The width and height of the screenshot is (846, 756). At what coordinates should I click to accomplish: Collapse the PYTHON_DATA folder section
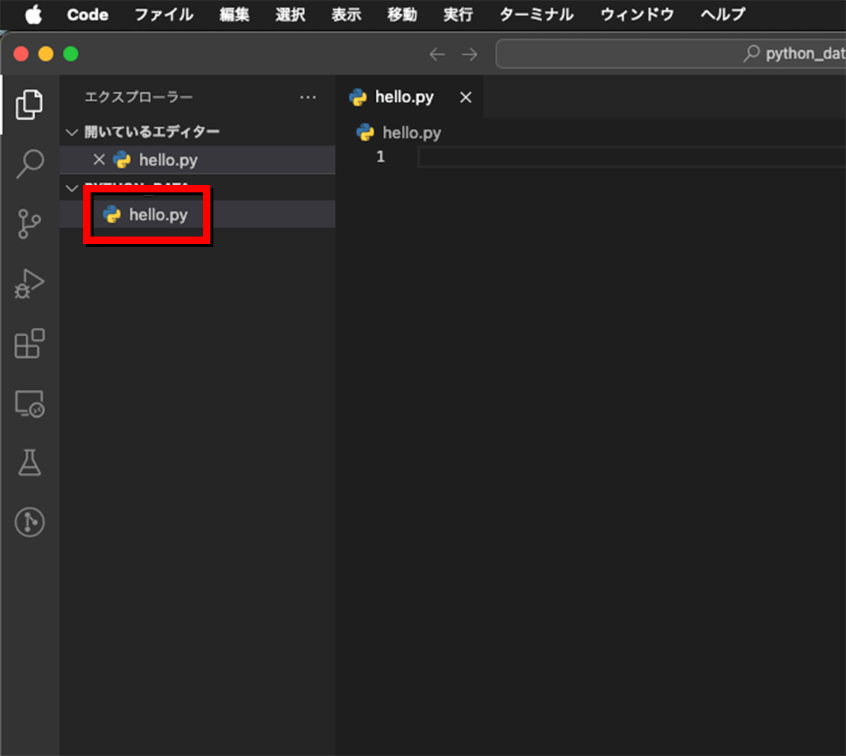[x=72, y=189]
